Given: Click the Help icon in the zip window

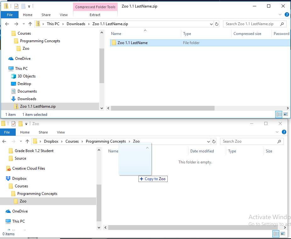Looking at the screenshot, I should [x=287, y=14].
